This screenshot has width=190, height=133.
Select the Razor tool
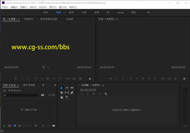(x=62, y=93)
